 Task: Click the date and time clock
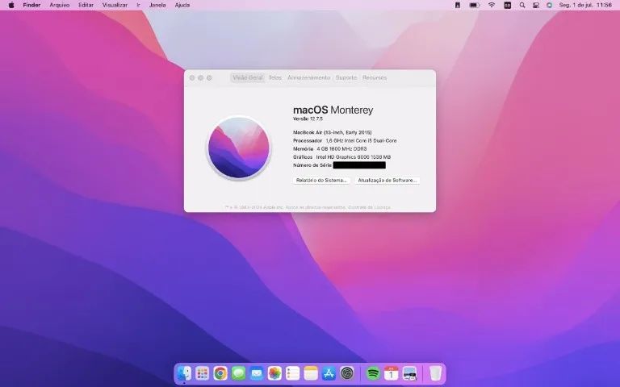(585, 5)
